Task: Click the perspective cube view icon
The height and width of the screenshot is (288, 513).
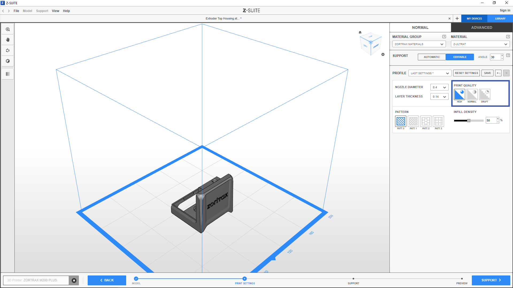Action: pos(8,61)
